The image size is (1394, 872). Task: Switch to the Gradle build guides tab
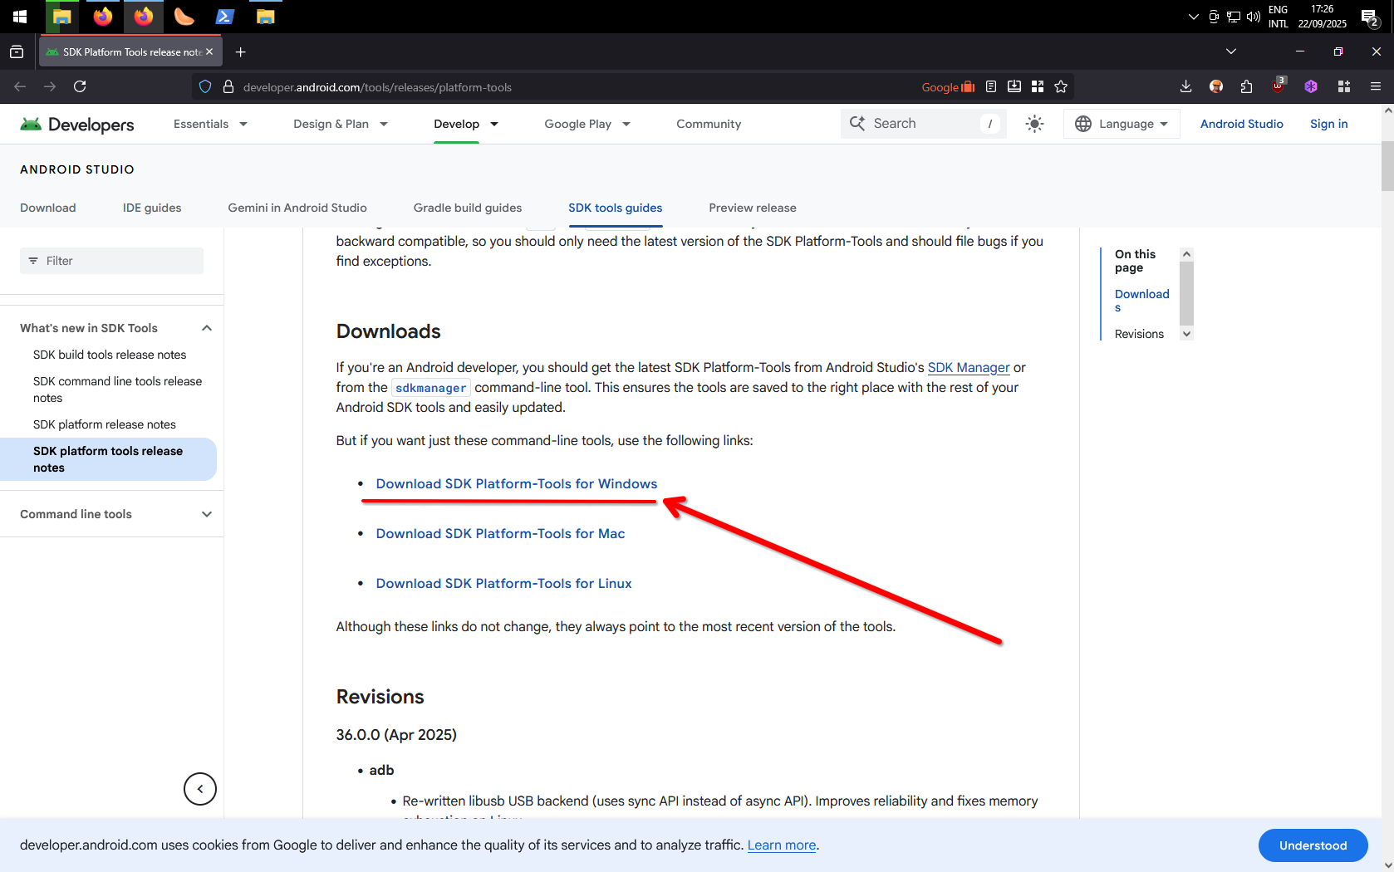[x=468, y=208]
